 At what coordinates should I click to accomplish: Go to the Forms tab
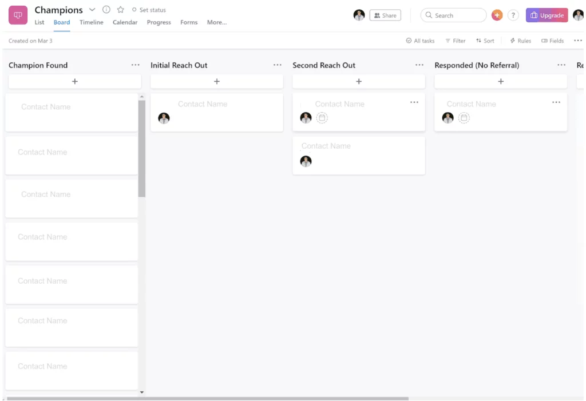click(189, 22)
